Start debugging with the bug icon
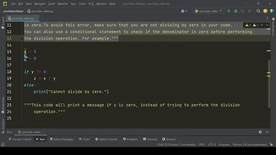Viewport: 276px width, 155px height. pos(236,11)
